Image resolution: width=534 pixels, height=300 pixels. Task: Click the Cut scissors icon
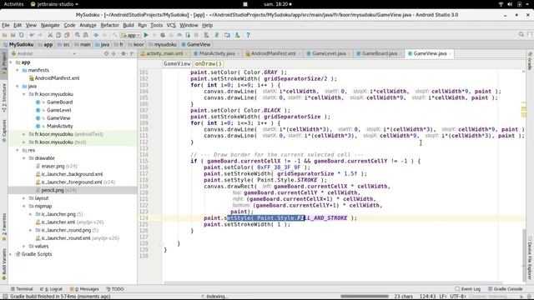pyautogui.click(x=50, y=35)
